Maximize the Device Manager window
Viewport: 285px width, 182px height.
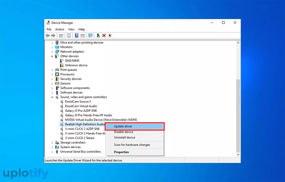223,22
